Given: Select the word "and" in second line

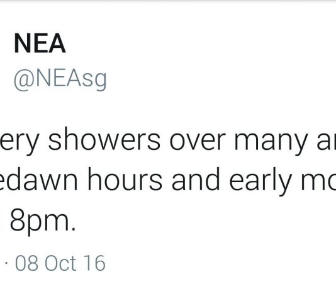Looking at the screenshot, I should (x=196, y=179).
